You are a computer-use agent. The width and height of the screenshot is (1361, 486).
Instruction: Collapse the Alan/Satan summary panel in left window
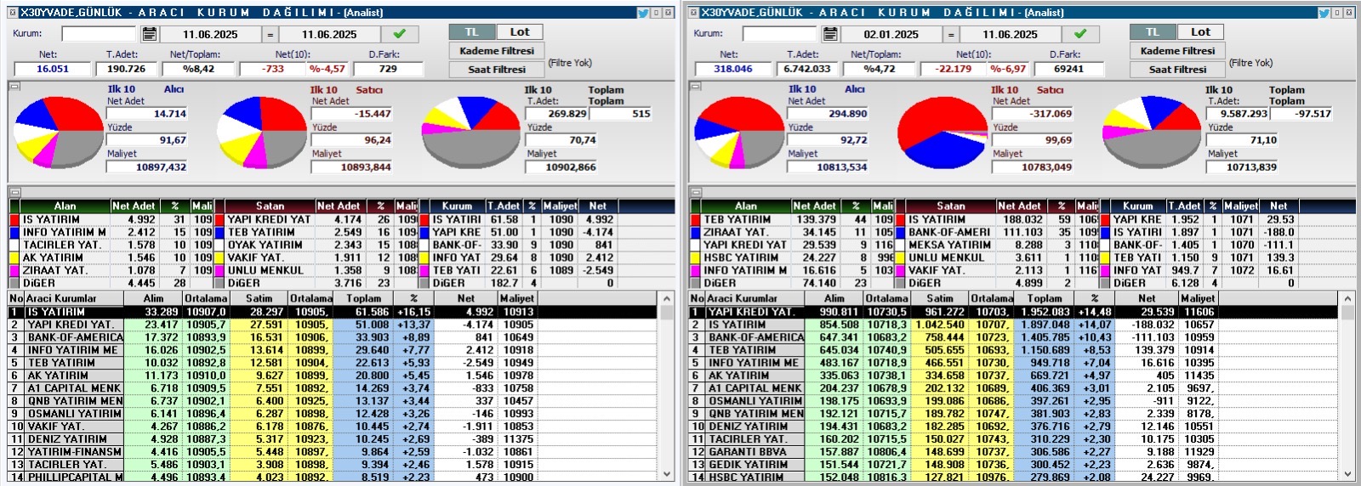14,193
